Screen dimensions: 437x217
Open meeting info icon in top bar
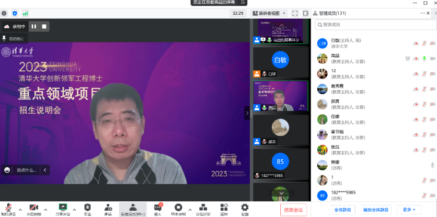[4, 13]
